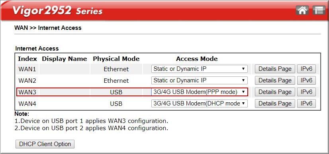Click the Vigor2952 Series logo
The width and height of the screenshot is (329, 154).
click(x=57, y=10)
